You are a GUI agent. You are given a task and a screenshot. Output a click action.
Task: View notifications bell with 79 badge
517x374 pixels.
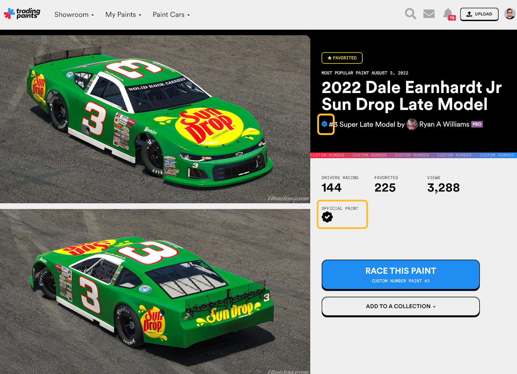(449, 15)
